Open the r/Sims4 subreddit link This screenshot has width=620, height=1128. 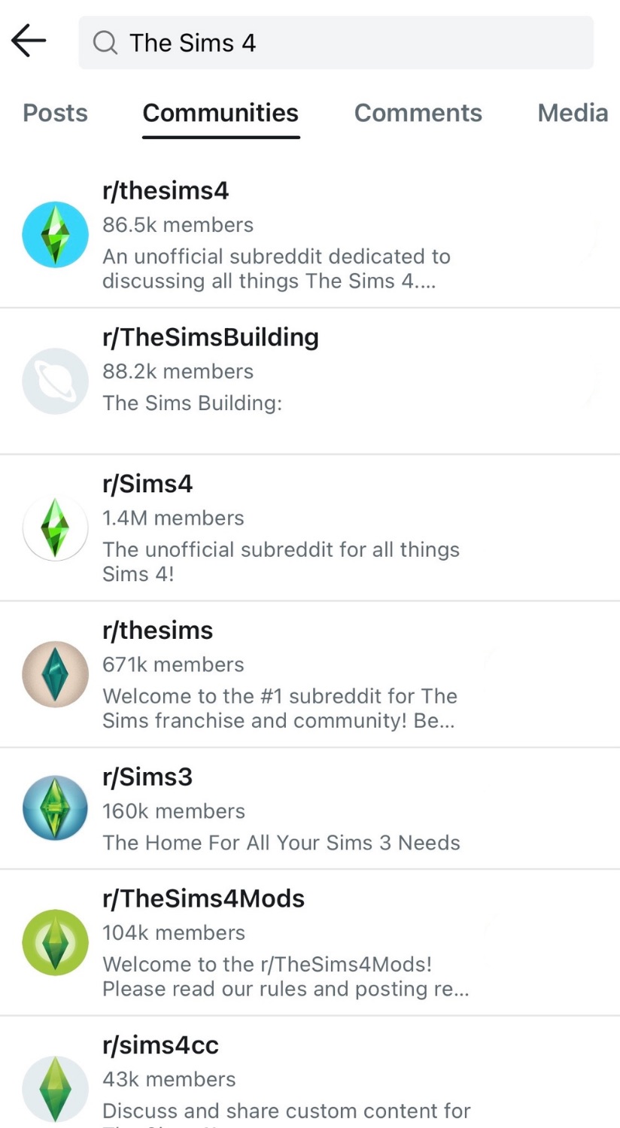147,484
